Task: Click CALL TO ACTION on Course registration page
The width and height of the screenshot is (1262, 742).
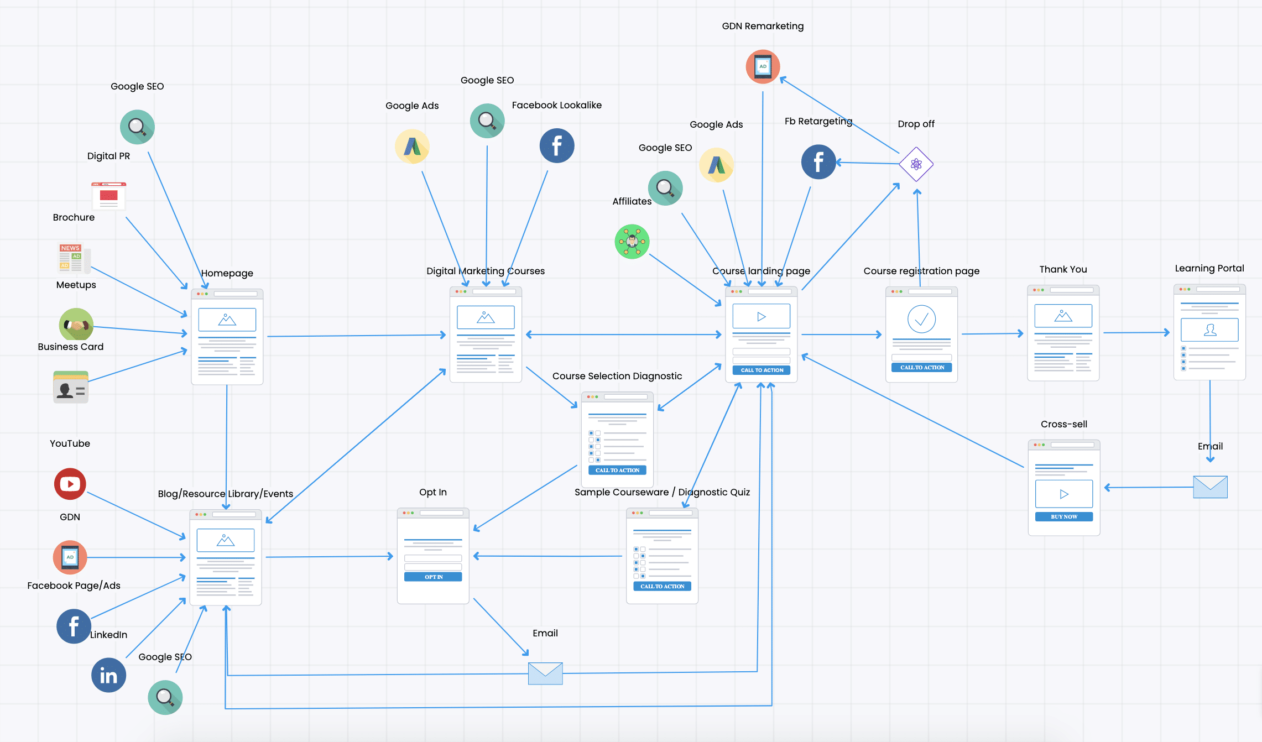Action: [922, 367]
